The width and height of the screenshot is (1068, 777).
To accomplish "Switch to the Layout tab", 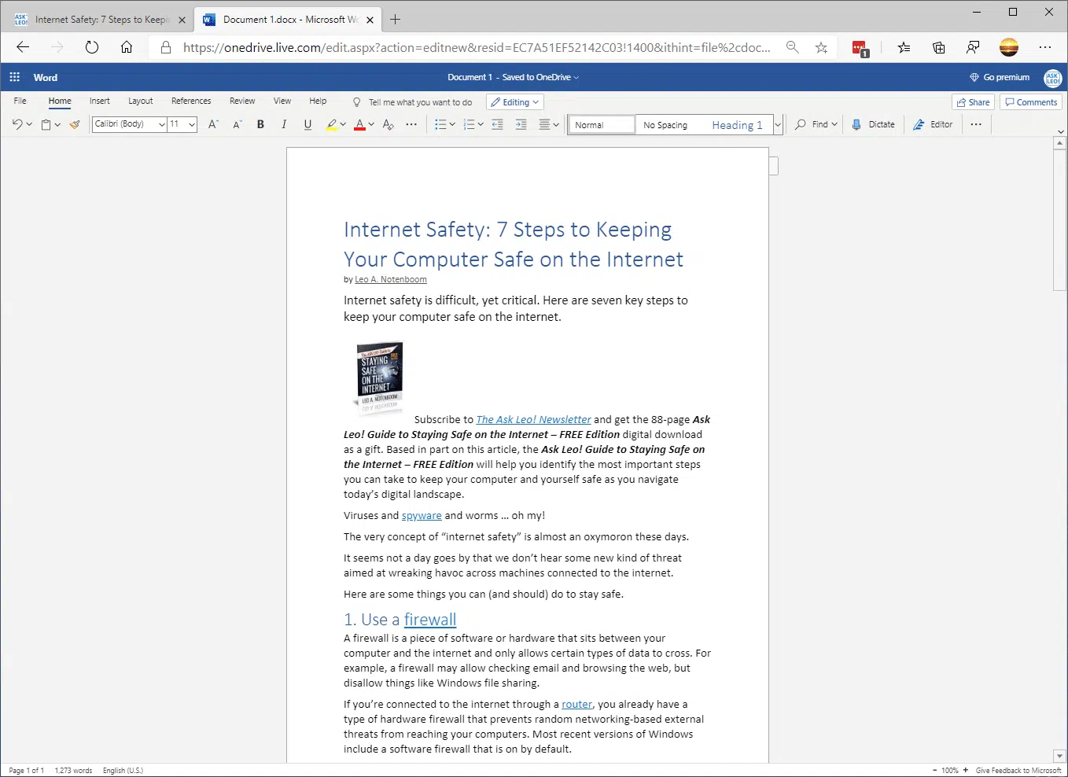I will coord(141,101).
